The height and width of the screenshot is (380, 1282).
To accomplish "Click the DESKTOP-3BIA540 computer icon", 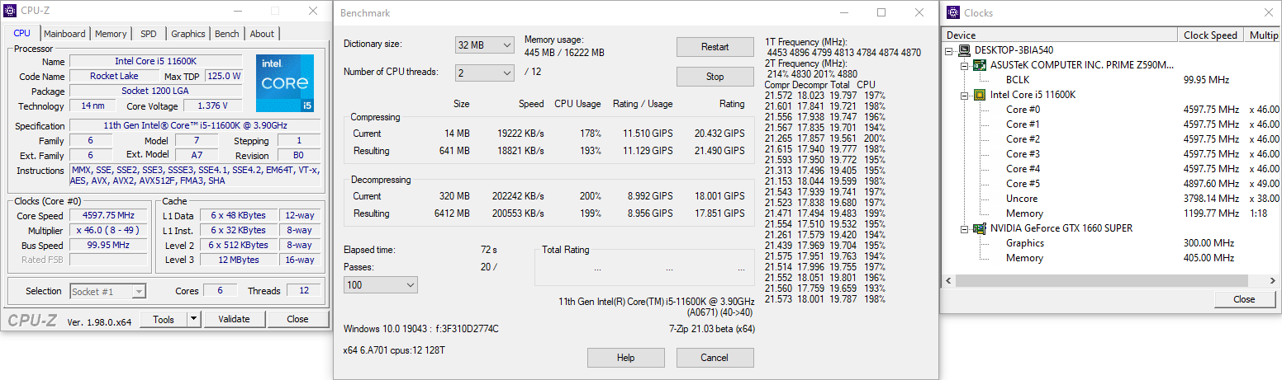I will (x=966, y=50).
